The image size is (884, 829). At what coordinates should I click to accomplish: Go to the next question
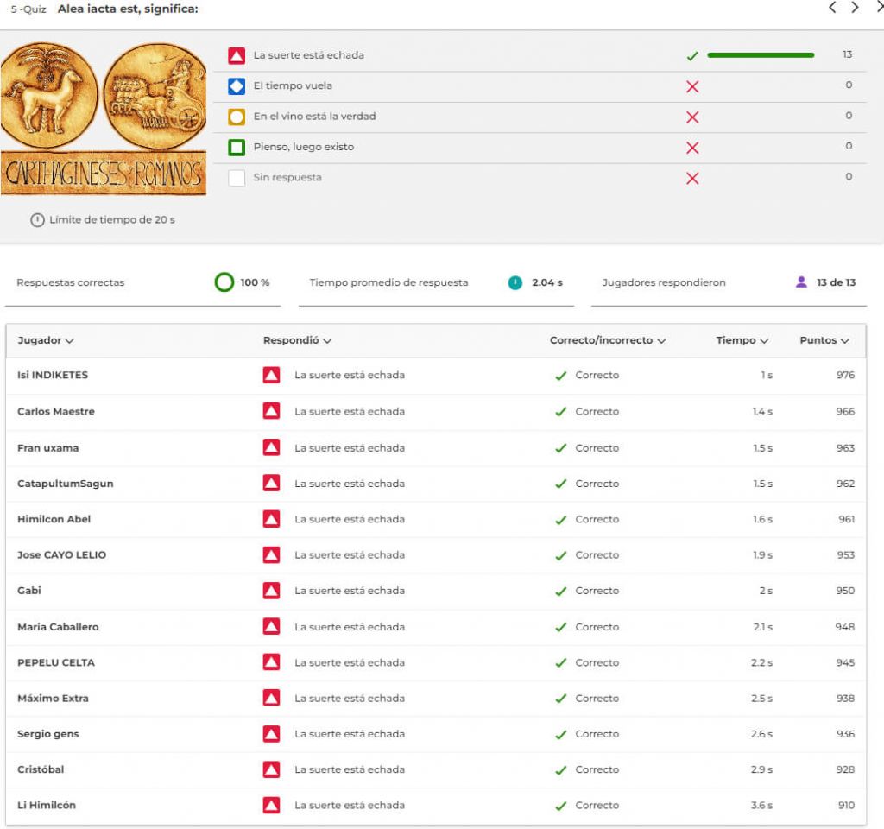tap(855, 8)
